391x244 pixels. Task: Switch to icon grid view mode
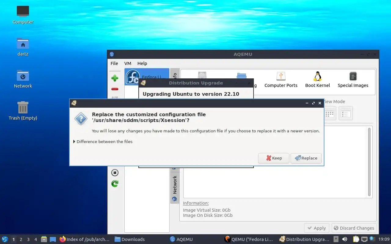point(329,113)
